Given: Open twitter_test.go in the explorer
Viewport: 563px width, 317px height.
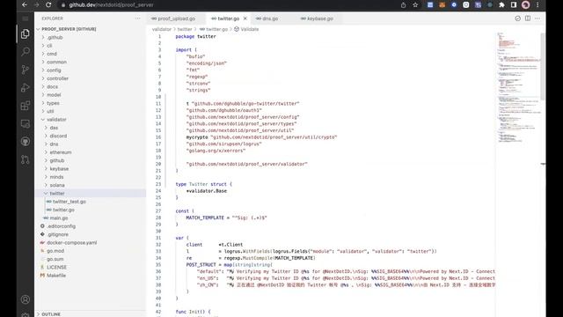Looking at the screenshot, I should (x=69, y=202).
